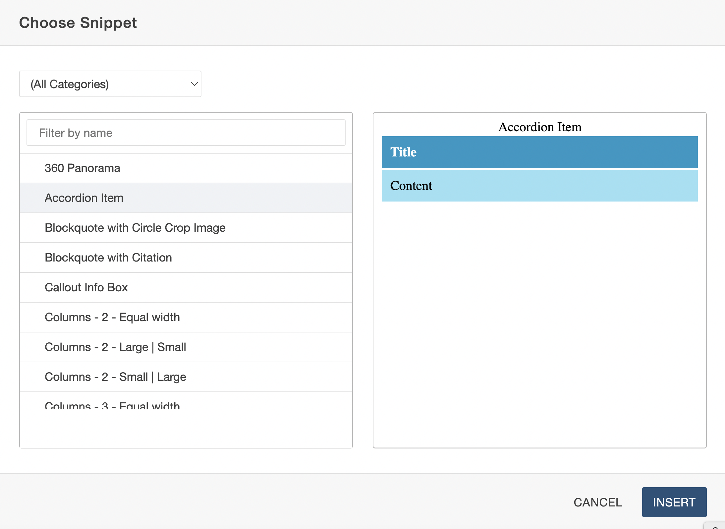
Task: Pick Columns - 2 - Small | Large
Action: 115,377
